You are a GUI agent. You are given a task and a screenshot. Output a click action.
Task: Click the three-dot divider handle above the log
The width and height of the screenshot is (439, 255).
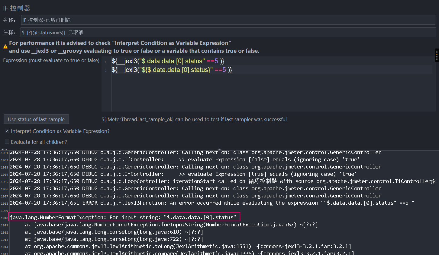click(219, 149)
